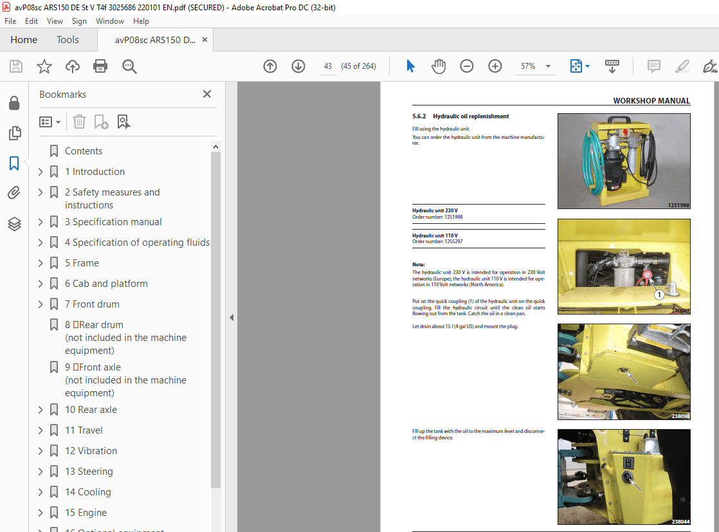
Task: Delete the selected bookmark with the trash icon
Action: tap(78, 122)
